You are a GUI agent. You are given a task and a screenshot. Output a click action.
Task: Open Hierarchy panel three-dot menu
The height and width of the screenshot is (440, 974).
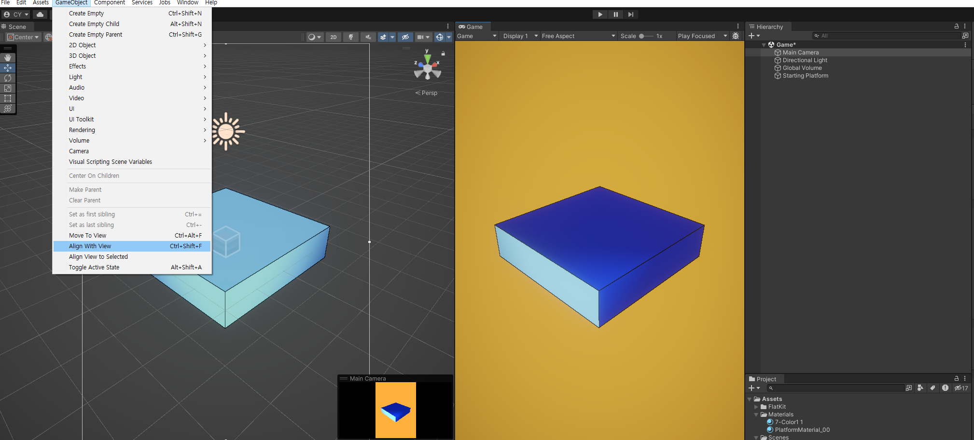(x=965, y=27)
